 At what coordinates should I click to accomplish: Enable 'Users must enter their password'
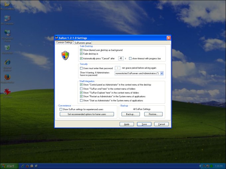[x=81, y=68]
